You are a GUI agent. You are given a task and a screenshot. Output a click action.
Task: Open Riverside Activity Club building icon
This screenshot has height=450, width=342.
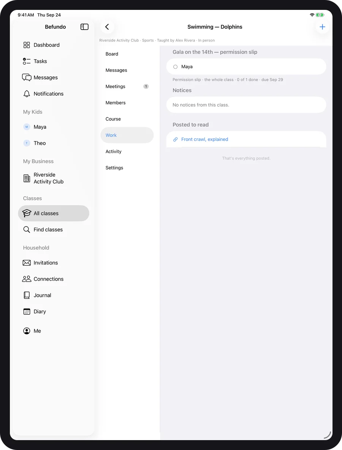[27, 178]
